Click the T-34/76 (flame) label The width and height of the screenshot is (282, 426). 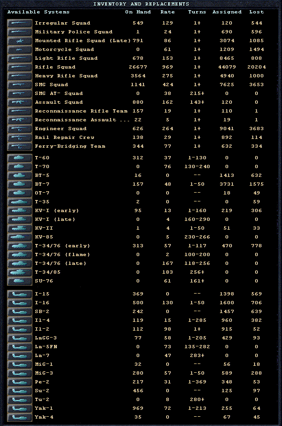tap(63, 255)
